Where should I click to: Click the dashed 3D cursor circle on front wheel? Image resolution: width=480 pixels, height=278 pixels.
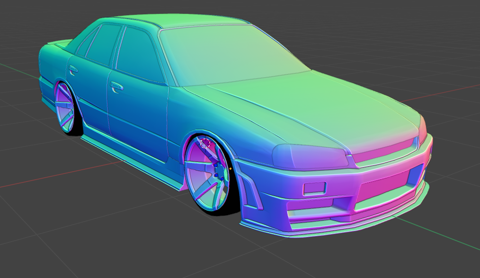(205, 143)
